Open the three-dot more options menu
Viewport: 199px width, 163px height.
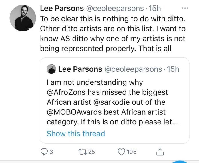185,8
